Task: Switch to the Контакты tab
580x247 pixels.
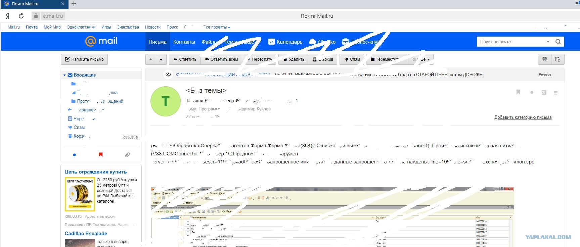Action: click(184, 42)
